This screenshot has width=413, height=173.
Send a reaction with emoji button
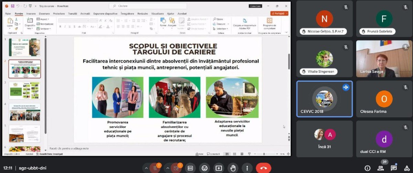click(204, 168)
